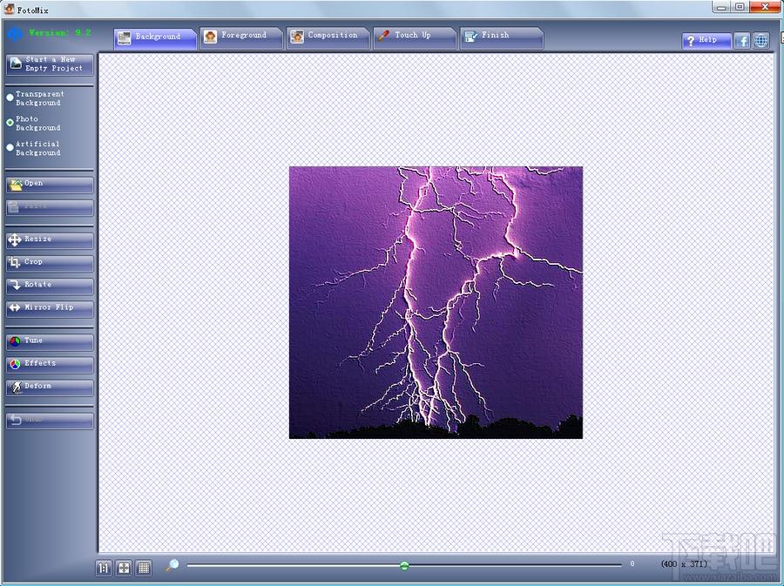Fit image to window icon

[124, 568]
